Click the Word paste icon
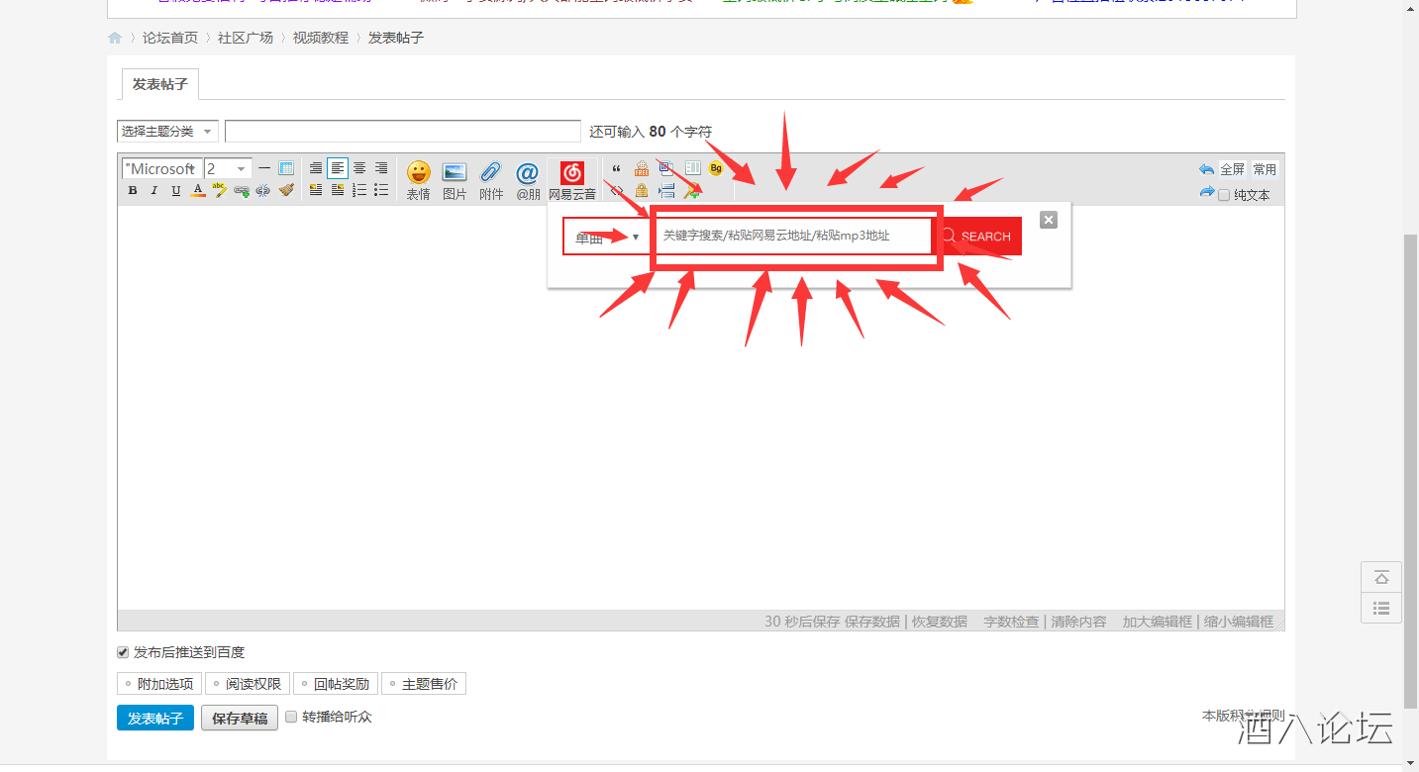This screenshot has width=1419, height=772. point(666,168)
